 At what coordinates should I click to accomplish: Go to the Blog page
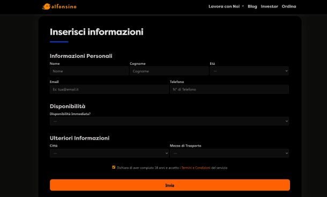[x=252, y=6]
